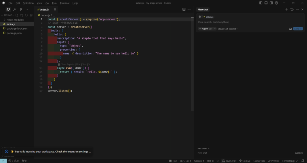Click the Trae AI indexing notification
The image size is (307, 163).
(48, 151)
